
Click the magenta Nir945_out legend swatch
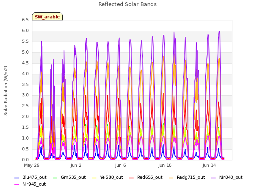point(17,184)
